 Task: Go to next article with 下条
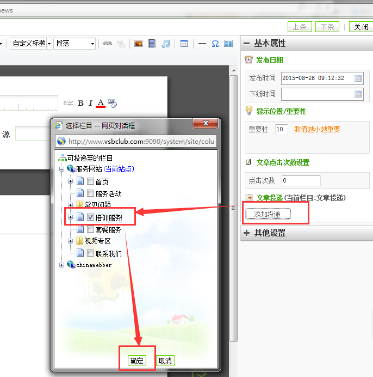pyautogui.click(x=327, y=27)
